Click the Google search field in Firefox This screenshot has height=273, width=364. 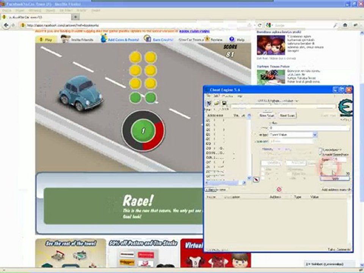click(303, 25)
